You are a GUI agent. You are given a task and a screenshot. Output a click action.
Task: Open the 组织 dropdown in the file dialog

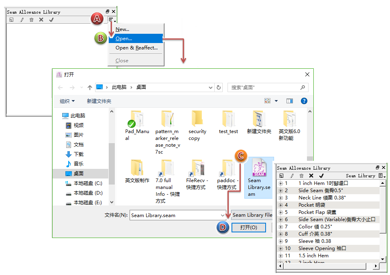[67, 101]
